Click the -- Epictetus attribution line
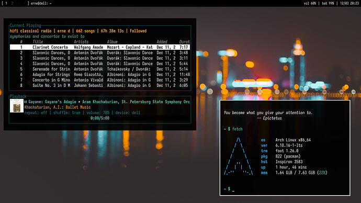The width and height of the screenshot is (361, 203). tap(269, 118)
